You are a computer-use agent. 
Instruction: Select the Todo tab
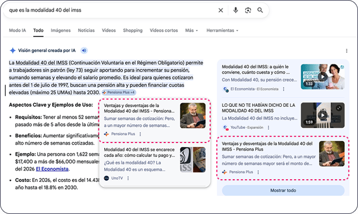coord(38,30)
